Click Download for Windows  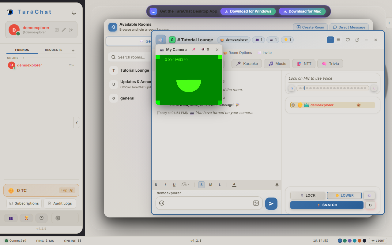click(248, 11)
